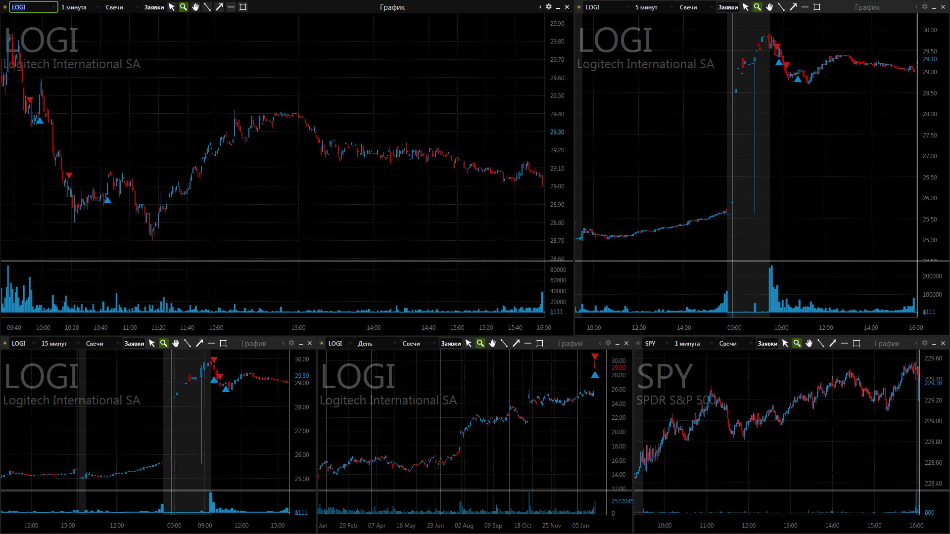
Task: Select hand tool in День LOGI chart
Action: point(492,343)
